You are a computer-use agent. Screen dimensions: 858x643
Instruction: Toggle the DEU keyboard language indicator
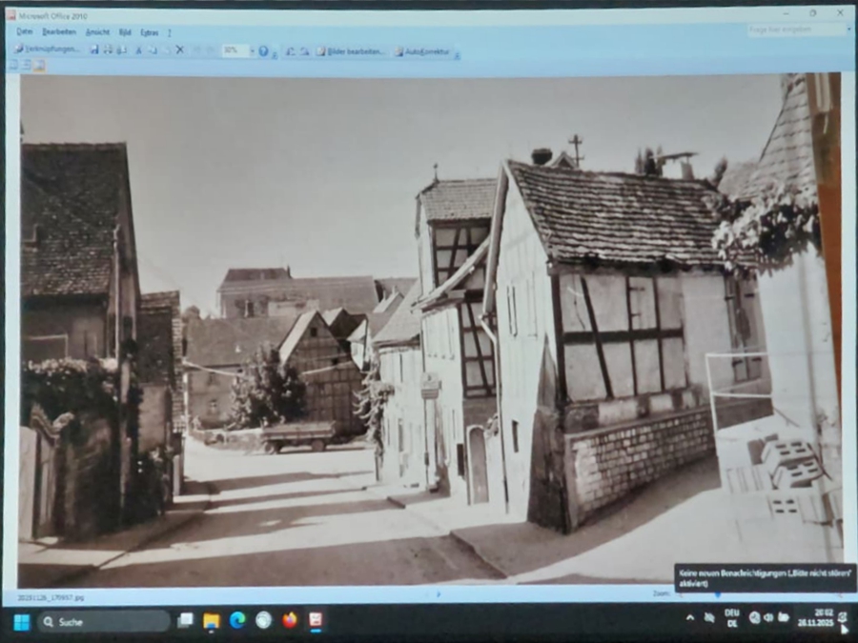pos(731,617)
